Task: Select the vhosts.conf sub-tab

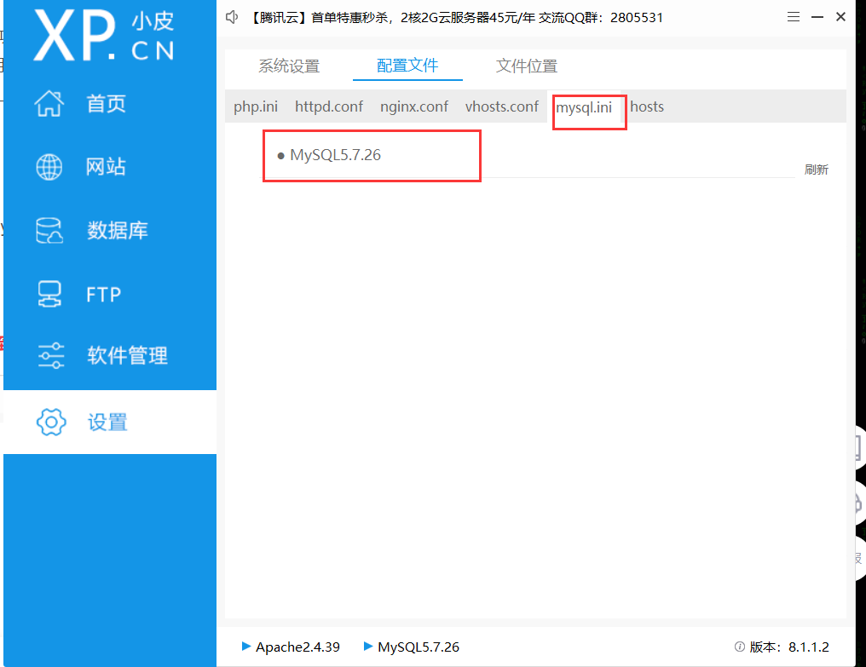Action: tap(501, 106)
